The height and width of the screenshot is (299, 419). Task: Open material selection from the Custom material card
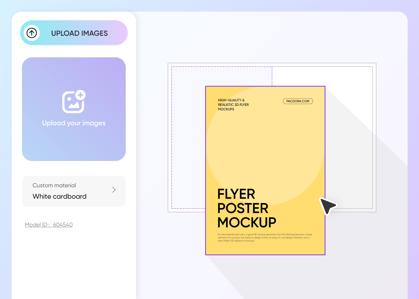[74, 191]
